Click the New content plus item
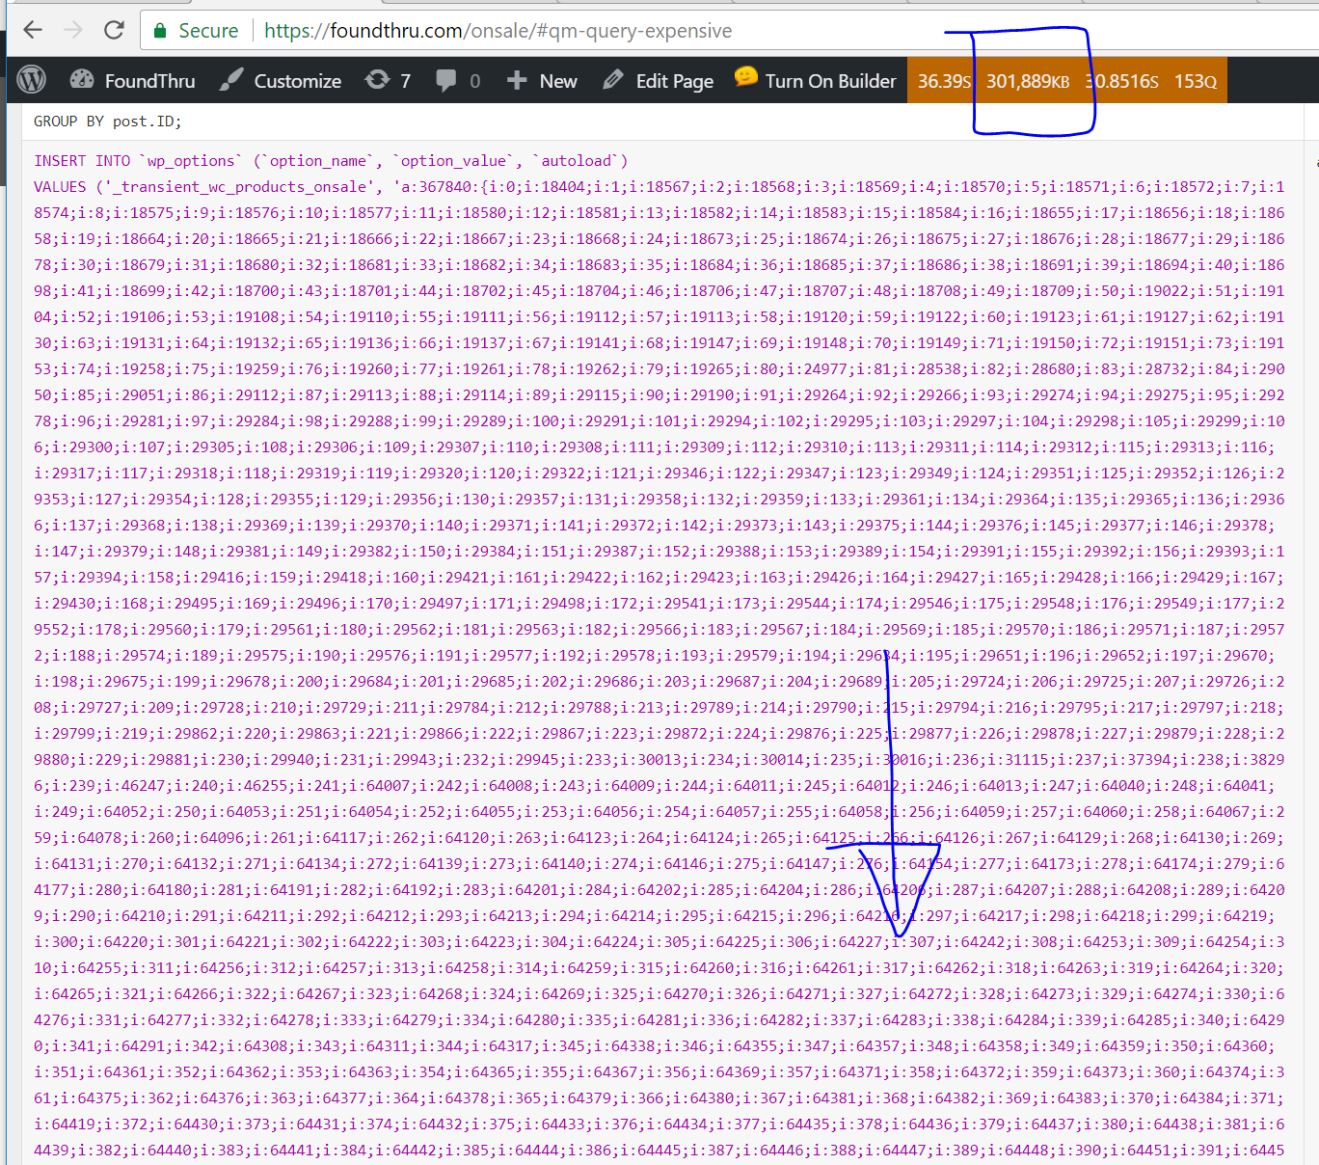Viewport: 1319px width, 1165px height. (542, 81)
